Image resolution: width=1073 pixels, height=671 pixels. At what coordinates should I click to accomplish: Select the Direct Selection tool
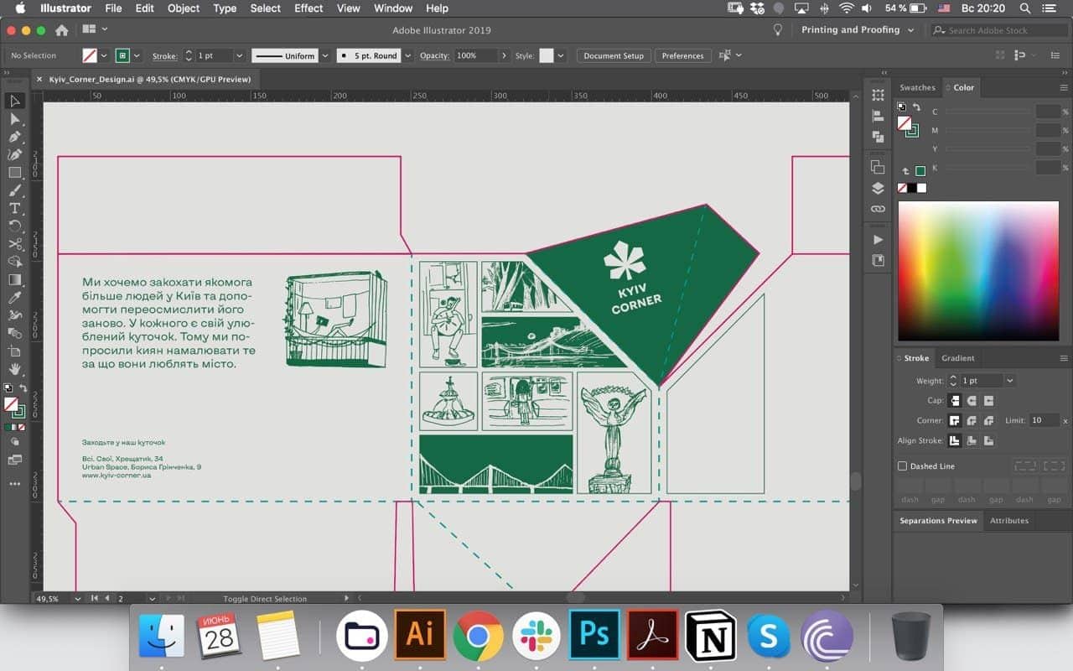click(x=15, y=119)
